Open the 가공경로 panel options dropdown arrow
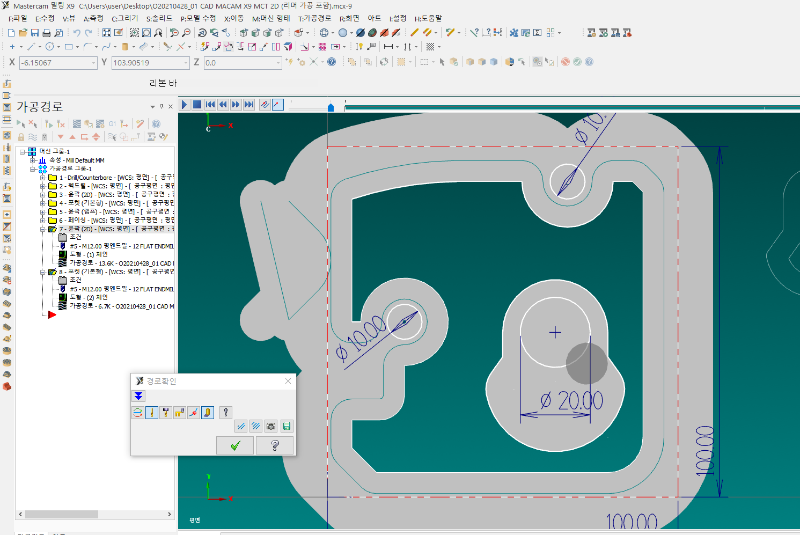 tap(152, 107)
